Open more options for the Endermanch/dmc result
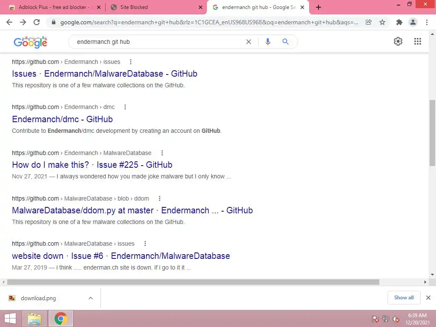 125,107
